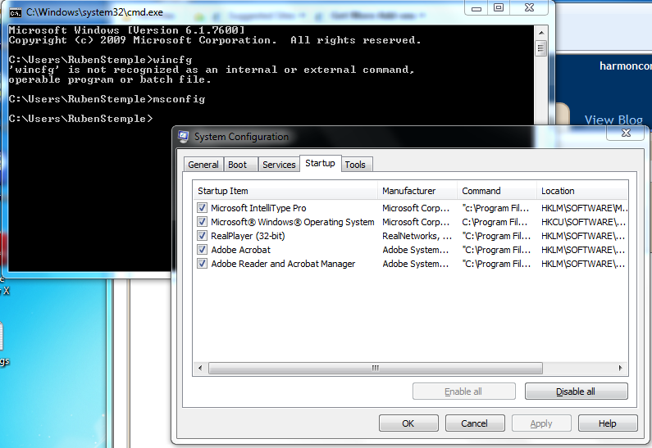
Task: Select the "RealNetworks, ..." manufacturer cell
Action: pos(417,236)
